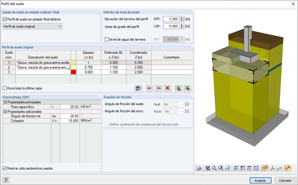The image size is (298, 185).
Task: Set view in -Y direction
Action: pyautogui.click(x=243, y=168)
